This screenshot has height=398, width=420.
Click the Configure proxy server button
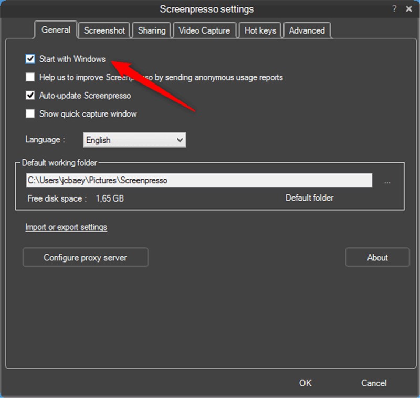coord(86,257)
